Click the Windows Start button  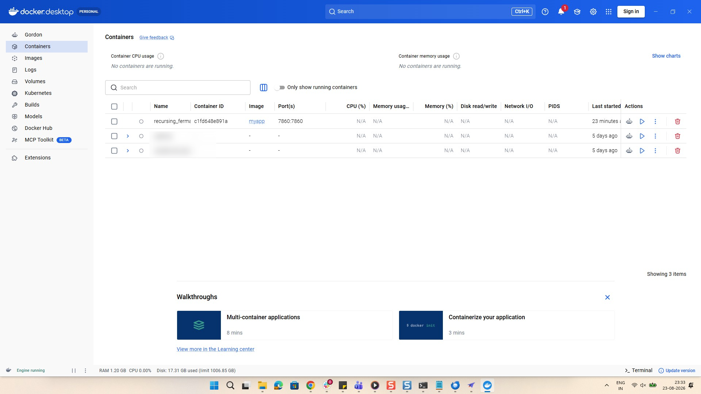(214, 385)
